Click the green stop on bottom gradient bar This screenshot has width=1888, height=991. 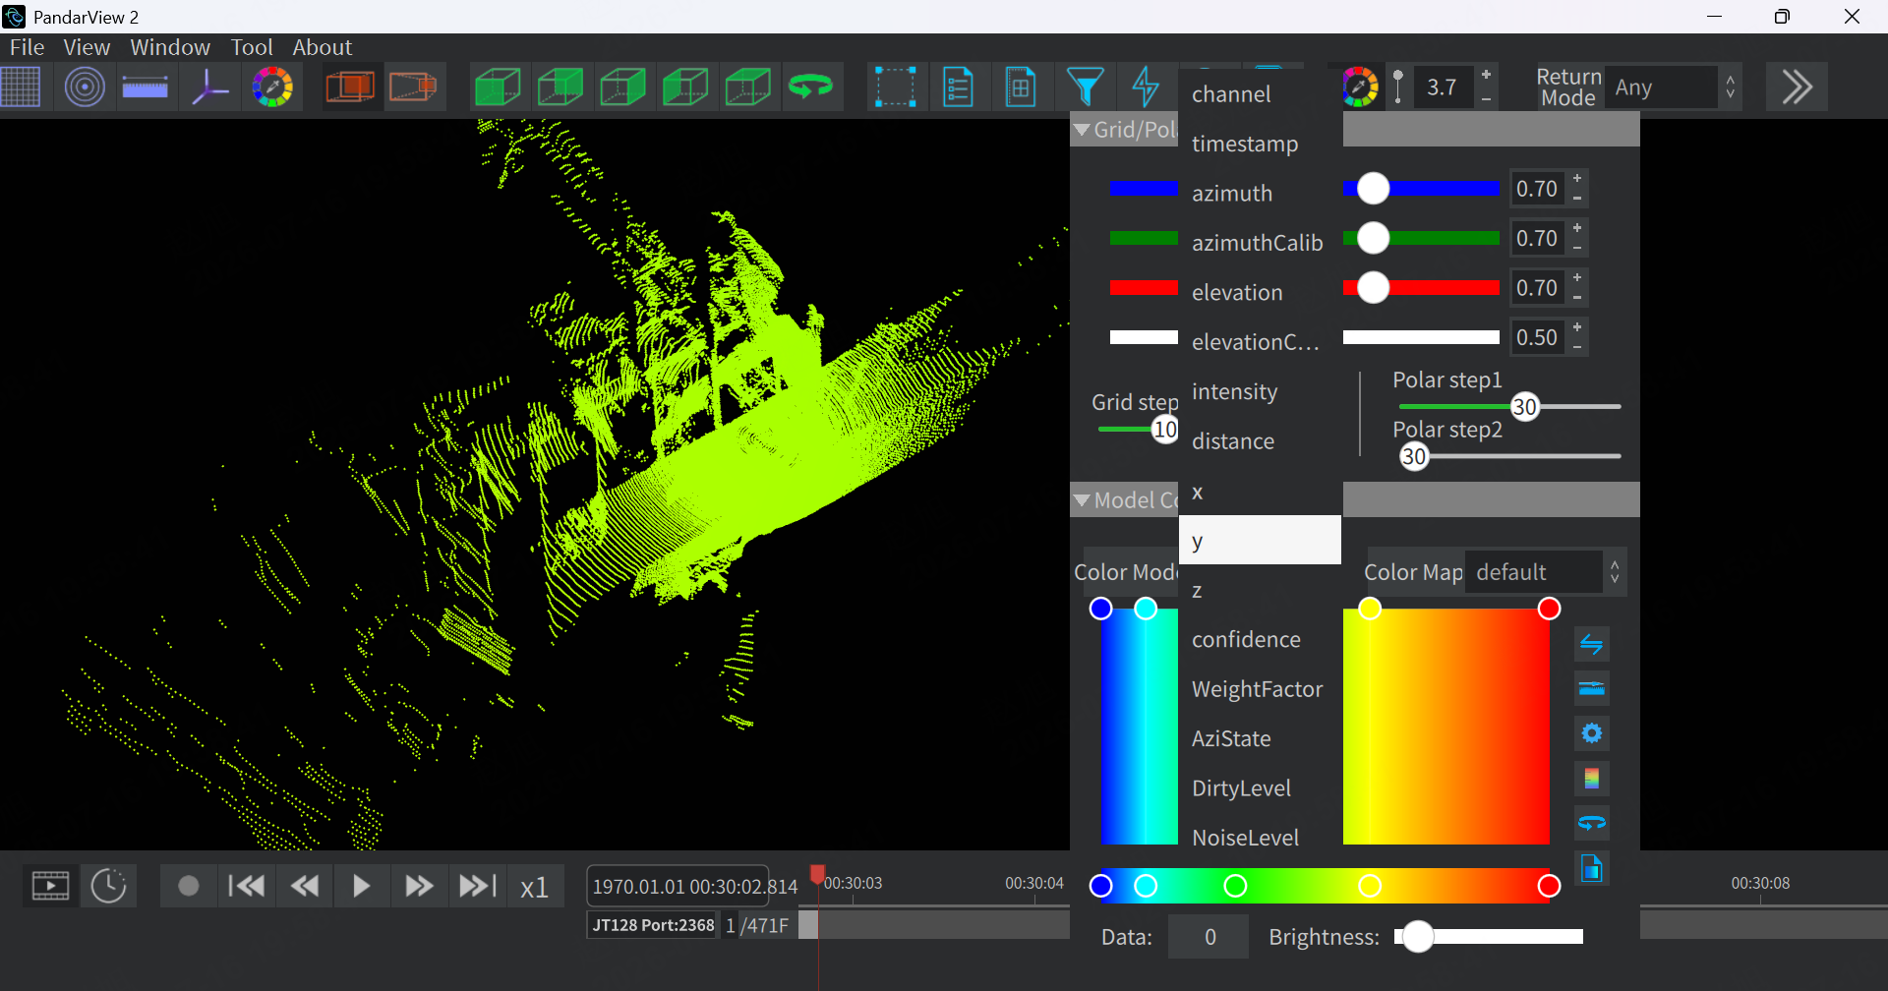click(1235, 887)
